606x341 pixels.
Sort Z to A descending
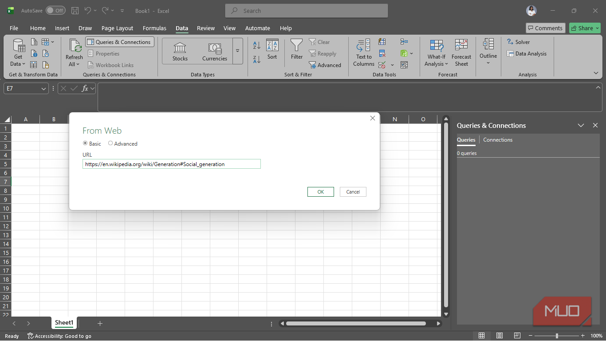pyautogui.click(x=257, y=59)
